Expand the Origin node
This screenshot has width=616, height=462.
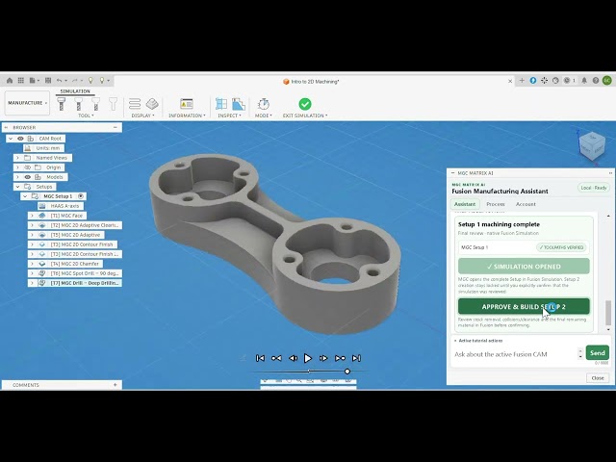pos(17,167)
